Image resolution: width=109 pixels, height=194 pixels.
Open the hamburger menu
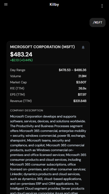[x=6, y=5]
